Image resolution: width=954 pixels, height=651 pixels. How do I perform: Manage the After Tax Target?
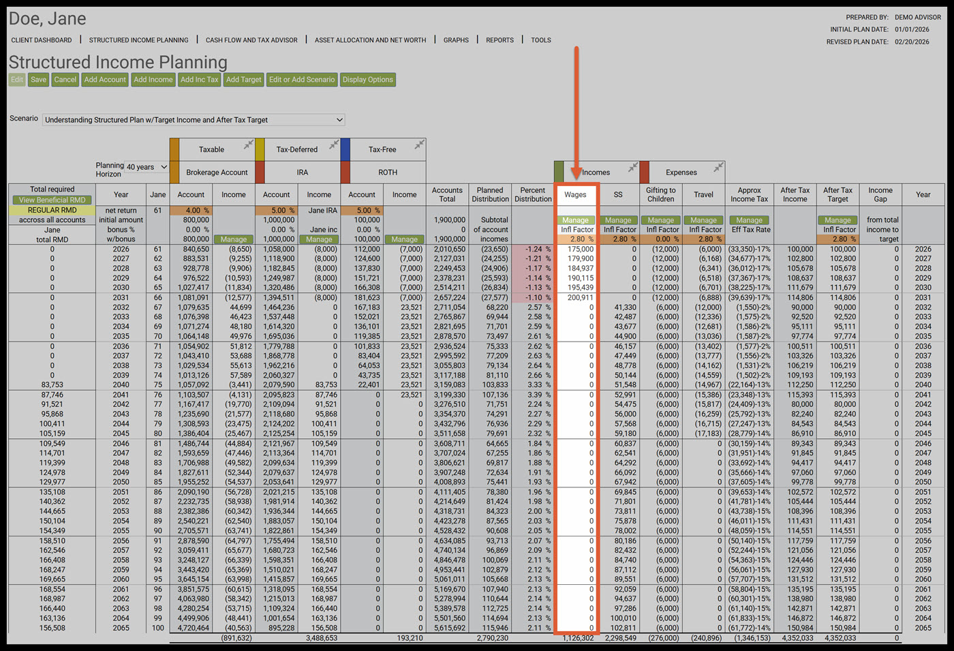click(838, 220)
